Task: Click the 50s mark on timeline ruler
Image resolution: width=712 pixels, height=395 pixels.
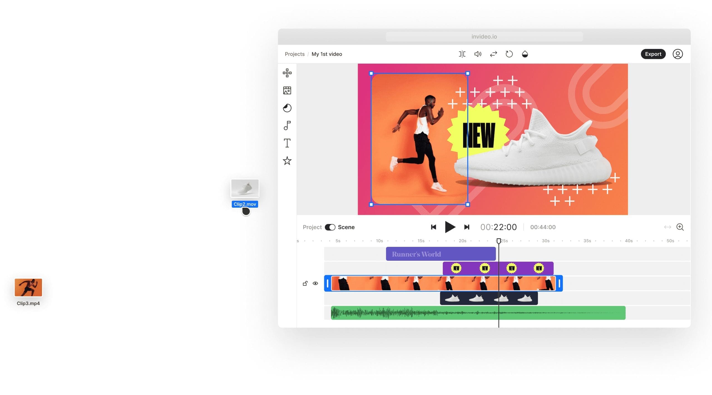Action: coord(670,241)
